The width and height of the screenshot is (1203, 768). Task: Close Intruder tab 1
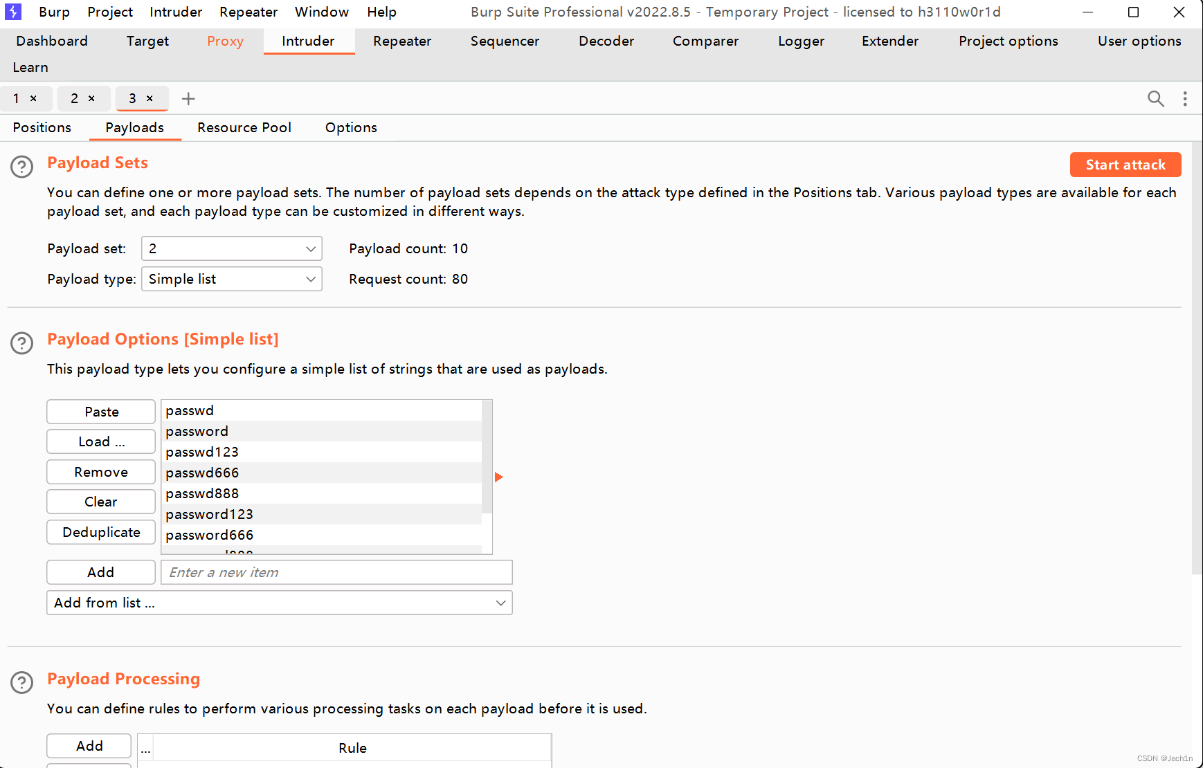(33, 99)
